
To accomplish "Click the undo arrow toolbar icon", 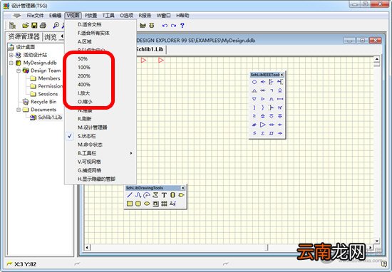I will pyautogui.click(x=165, y=26).
